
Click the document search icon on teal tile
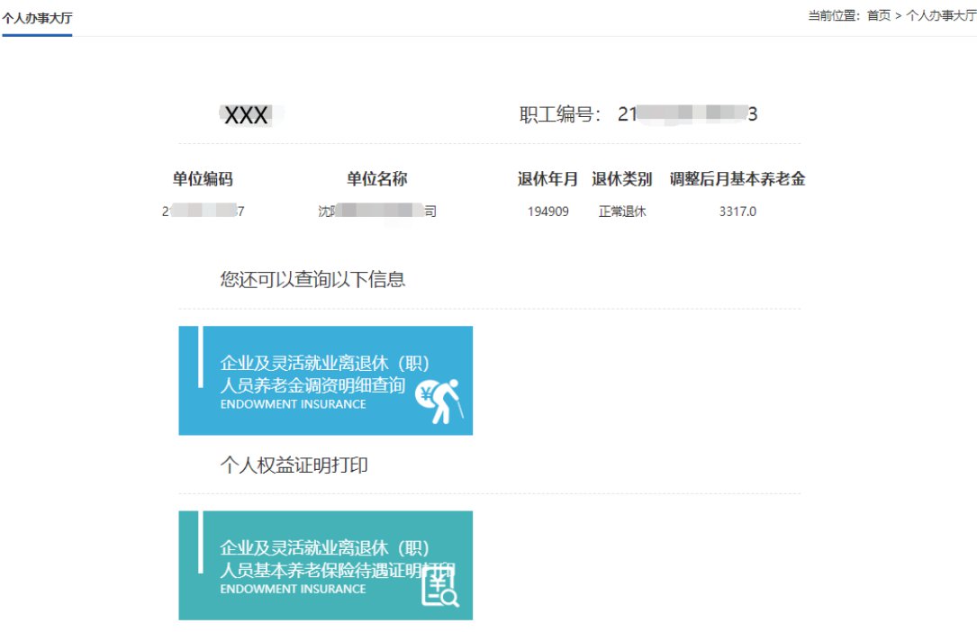440,586
